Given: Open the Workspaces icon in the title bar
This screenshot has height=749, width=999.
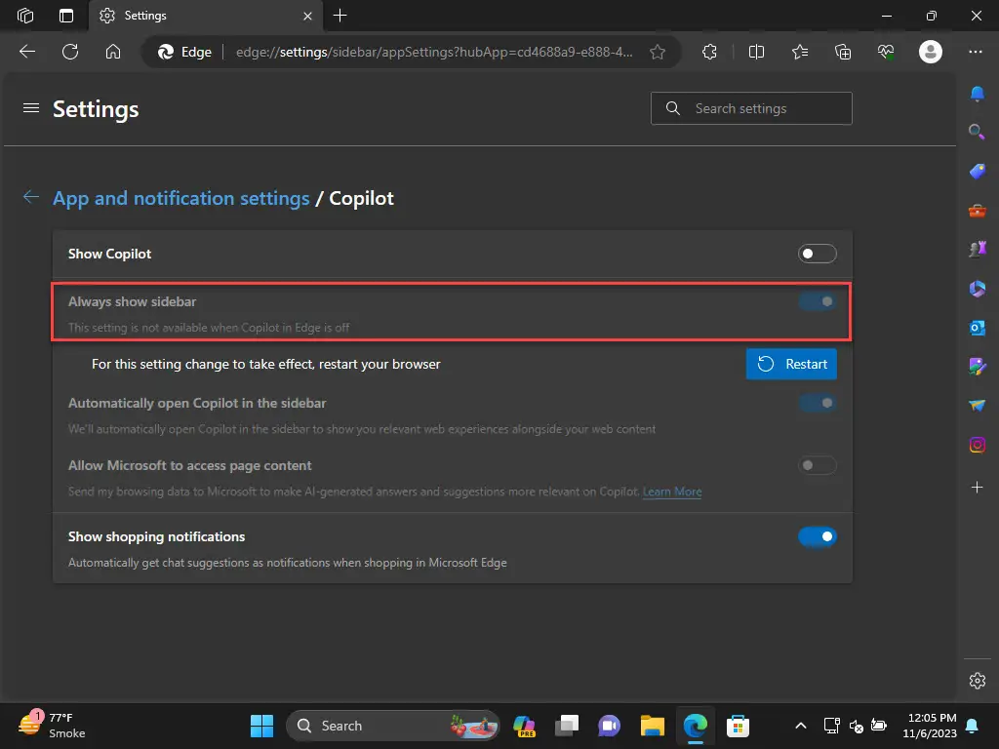Looking at the screenshot, I should point(25,16).
